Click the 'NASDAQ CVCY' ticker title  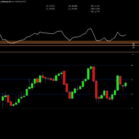click(x=20, y=2)
